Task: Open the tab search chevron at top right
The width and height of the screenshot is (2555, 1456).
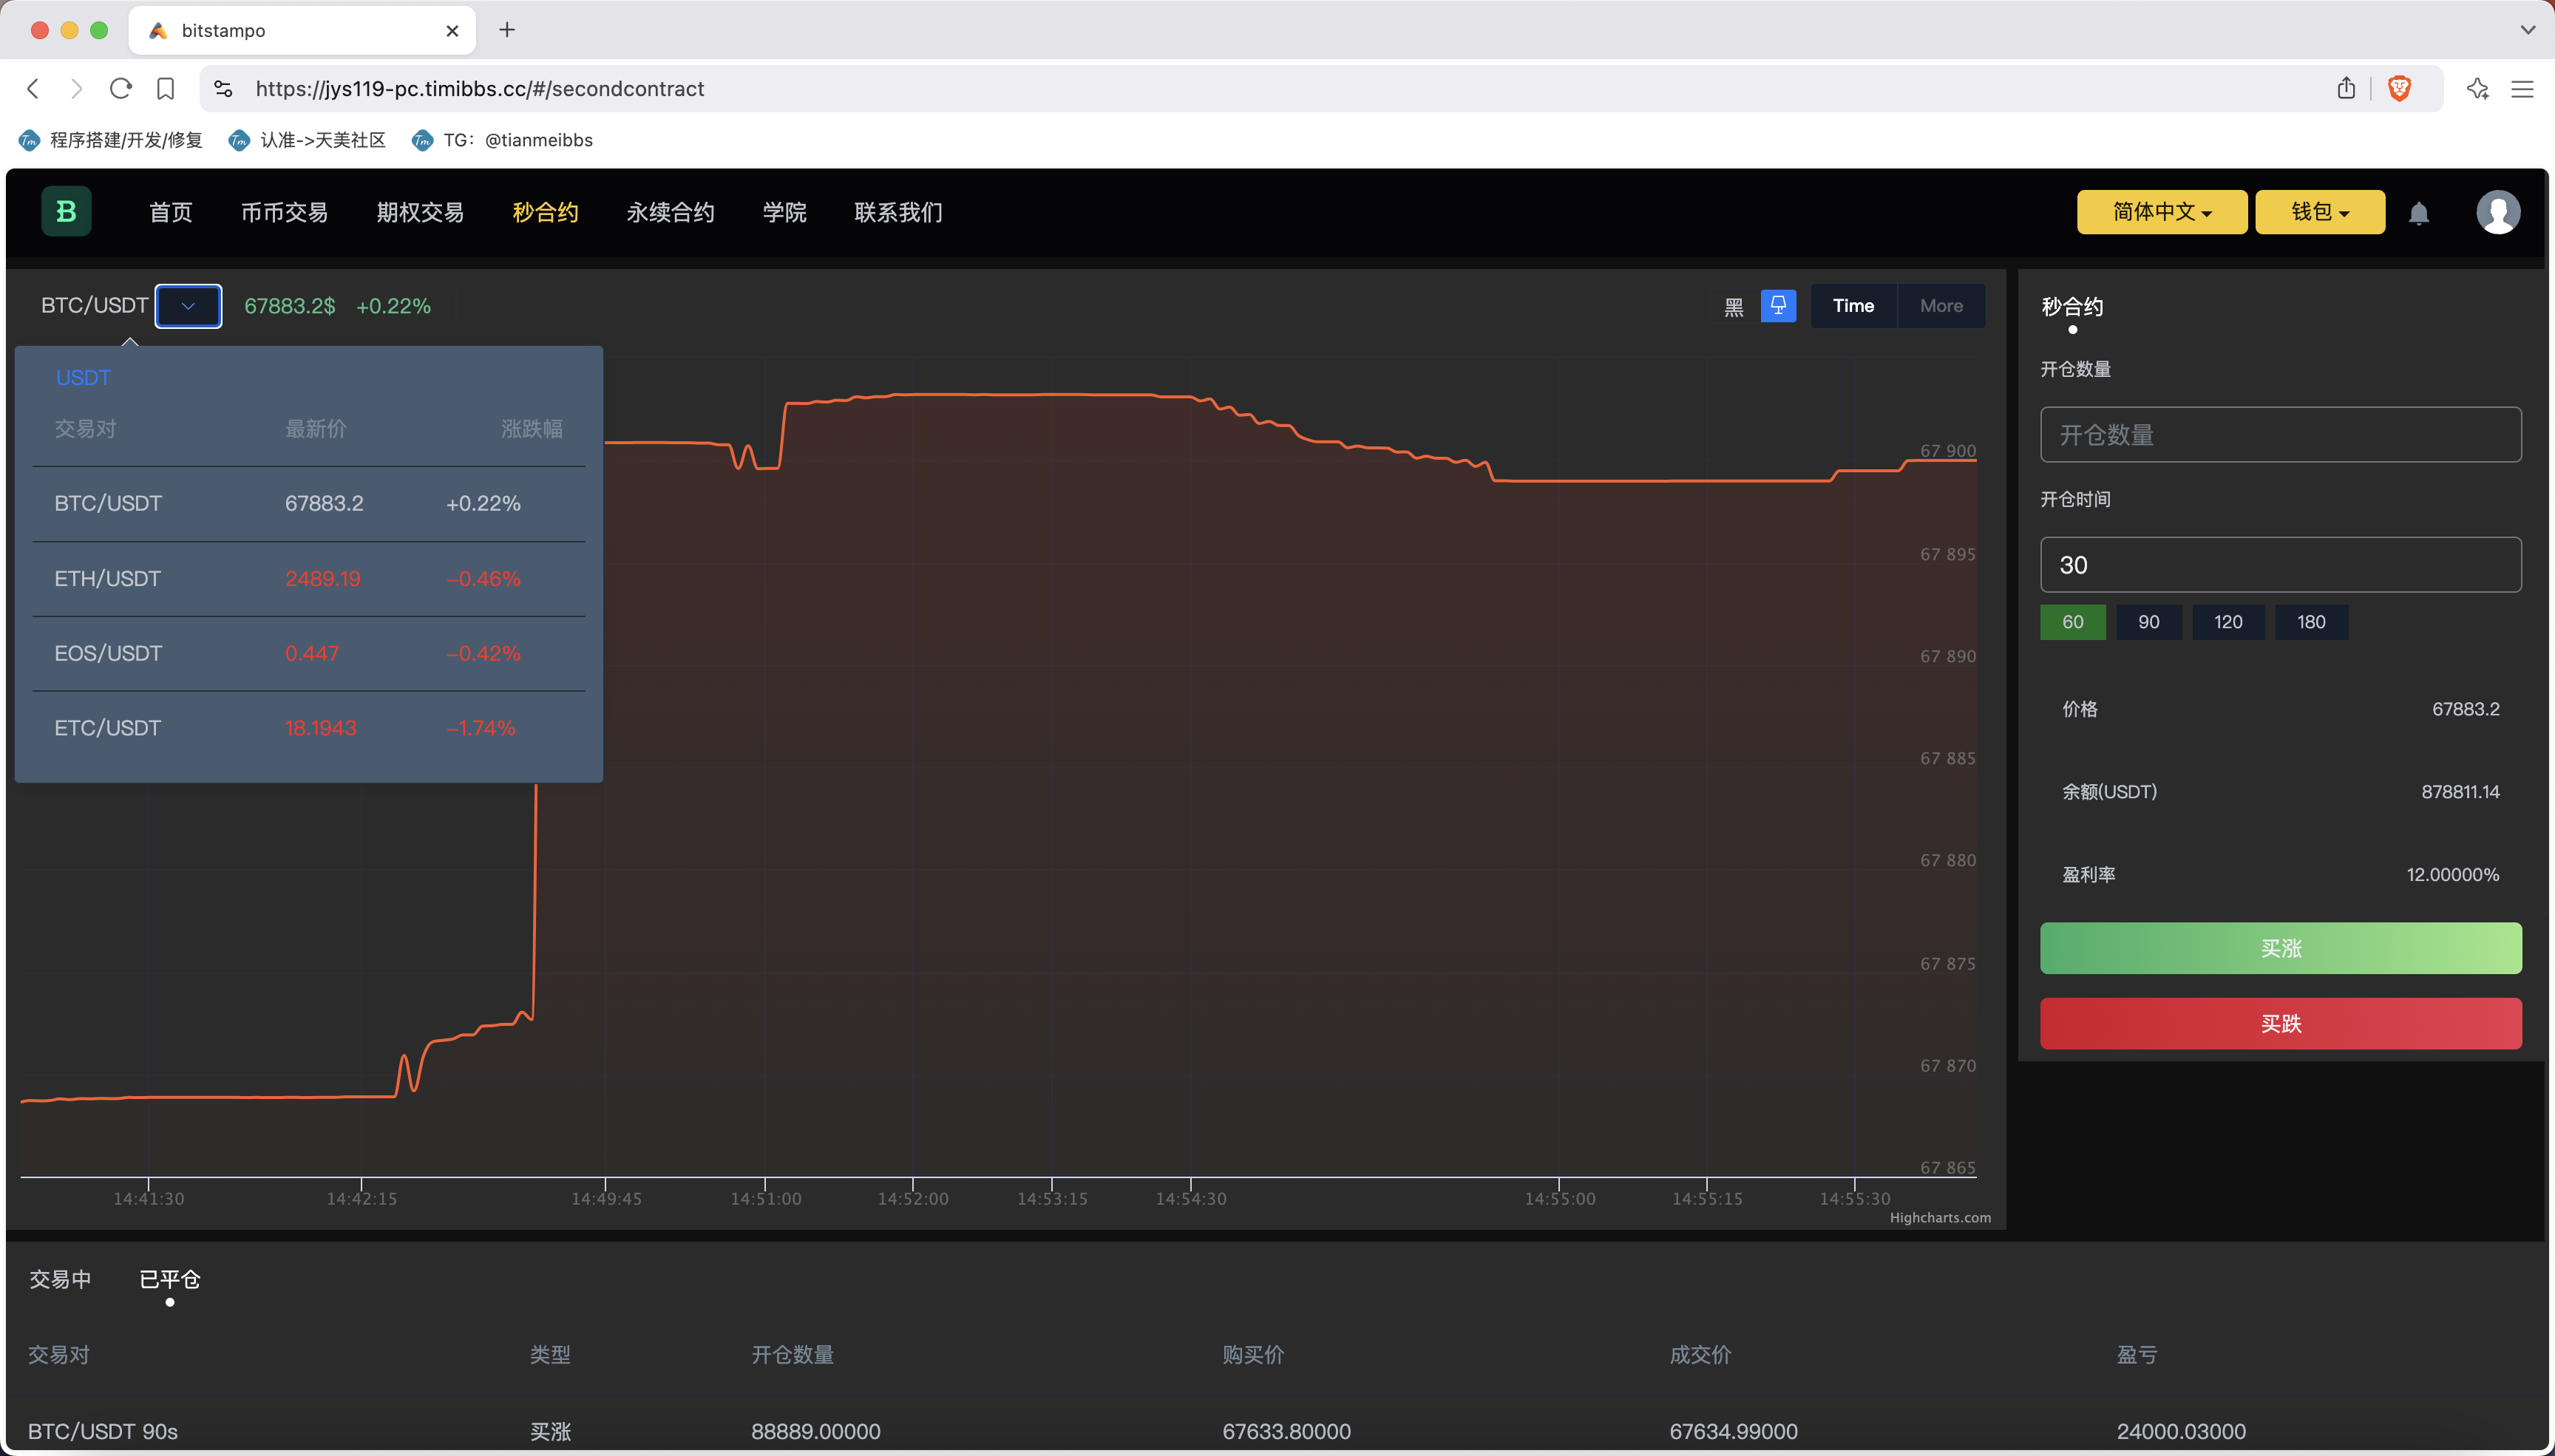Action: [x=2527, y=30]
